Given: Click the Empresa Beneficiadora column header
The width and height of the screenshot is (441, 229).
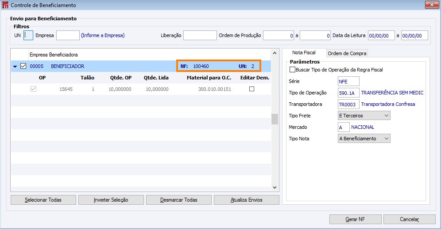Looking at the screenshot, I should click(54, 55).
